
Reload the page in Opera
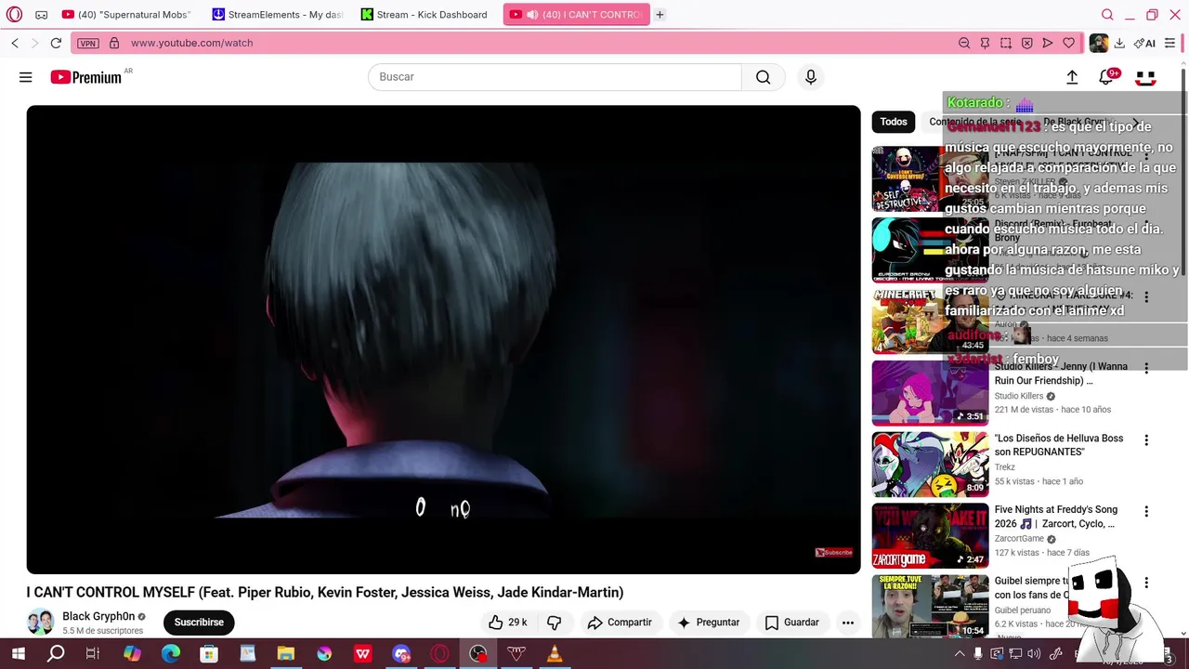[56, 43]
